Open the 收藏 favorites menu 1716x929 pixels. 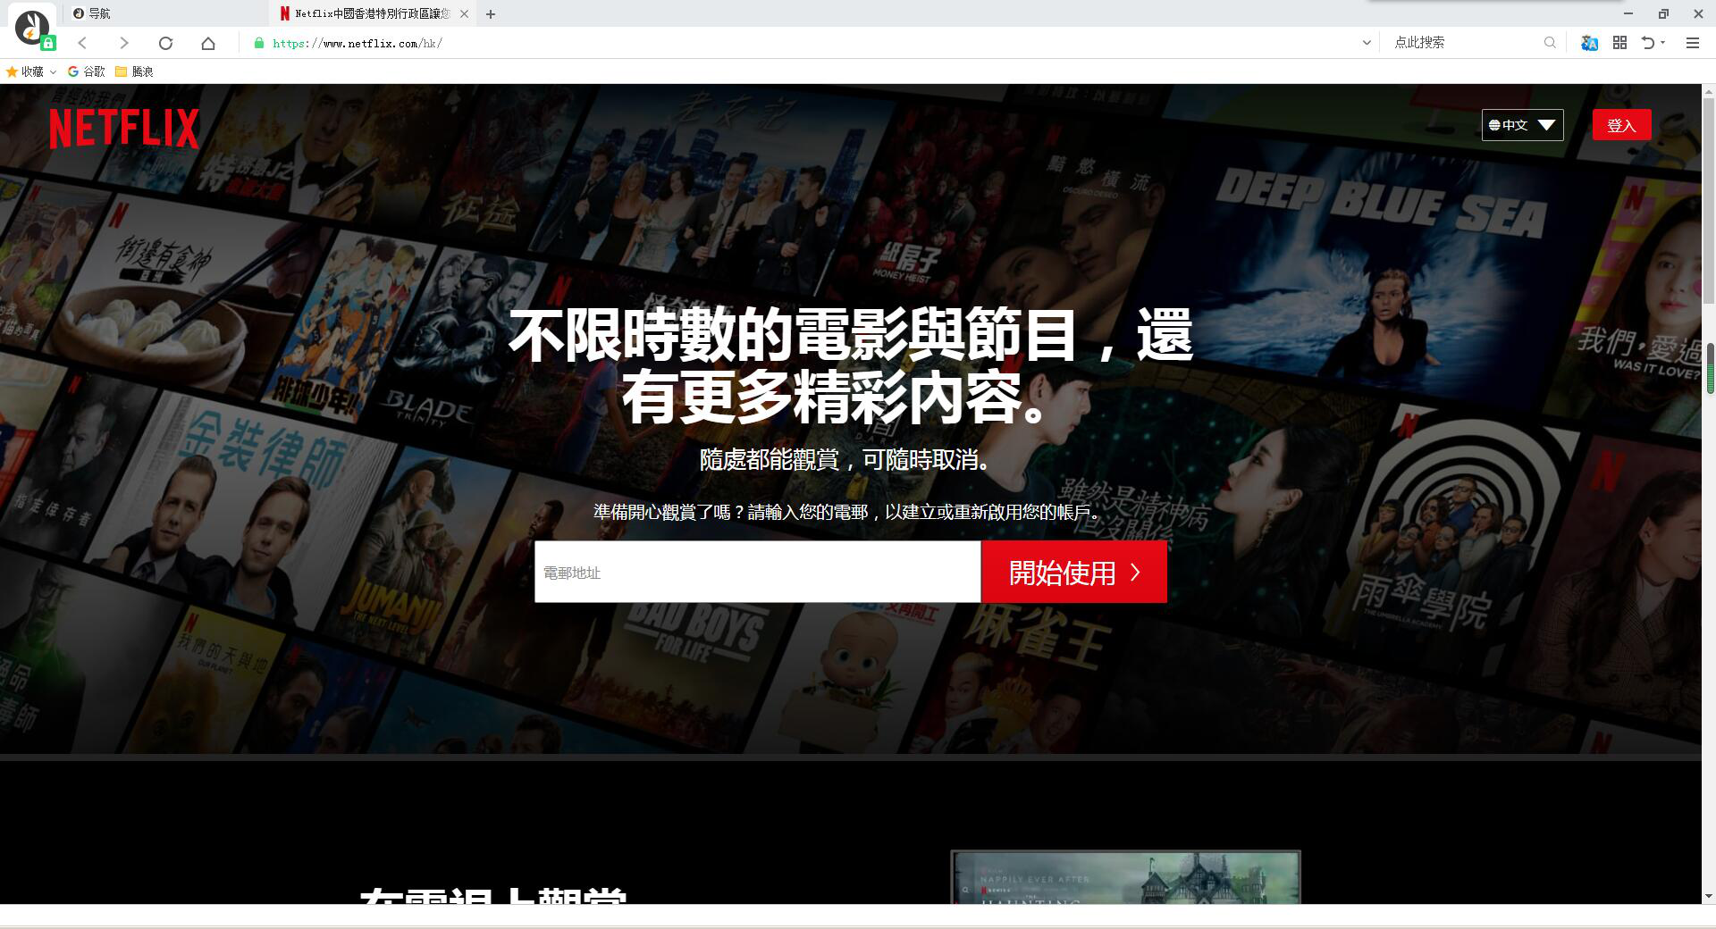pos(30,71)
